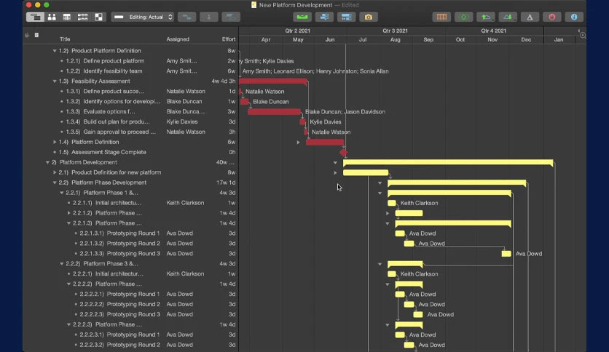Click the Nov month header
609x352 pixels.
(492, 39)
